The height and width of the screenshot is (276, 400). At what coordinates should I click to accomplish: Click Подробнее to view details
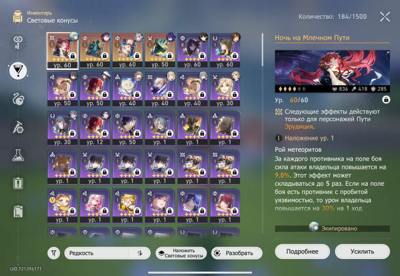[x=302, y=251]
